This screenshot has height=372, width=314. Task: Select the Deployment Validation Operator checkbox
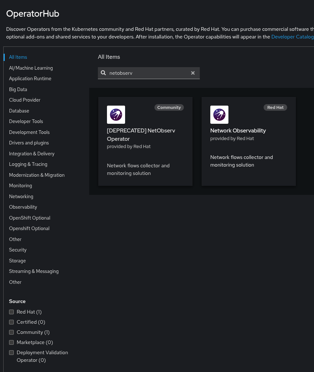[x=12, y=353]
